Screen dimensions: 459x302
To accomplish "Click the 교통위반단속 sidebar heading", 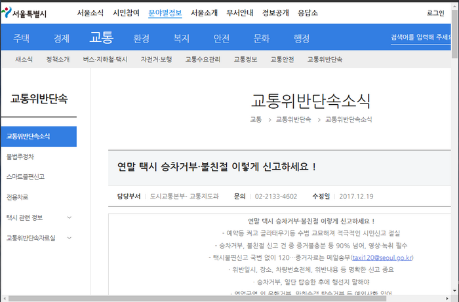I will pyautogui.click(x=39, y=98).
